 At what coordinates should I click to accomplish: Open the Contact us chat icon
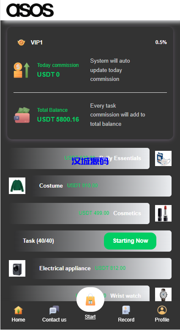(x=54, y=310)
